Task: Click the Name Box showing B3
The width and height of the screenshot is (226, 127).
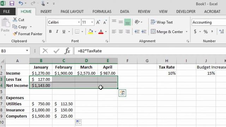Action: (x=13, y=51)
